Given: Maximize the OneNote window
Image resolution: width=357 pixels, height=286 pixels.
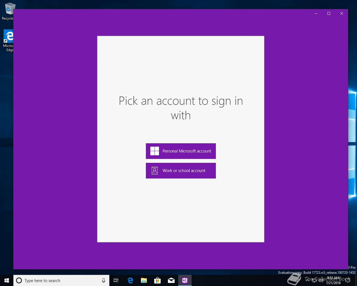Looking at the screenshot, I should [x=329, y=13].
